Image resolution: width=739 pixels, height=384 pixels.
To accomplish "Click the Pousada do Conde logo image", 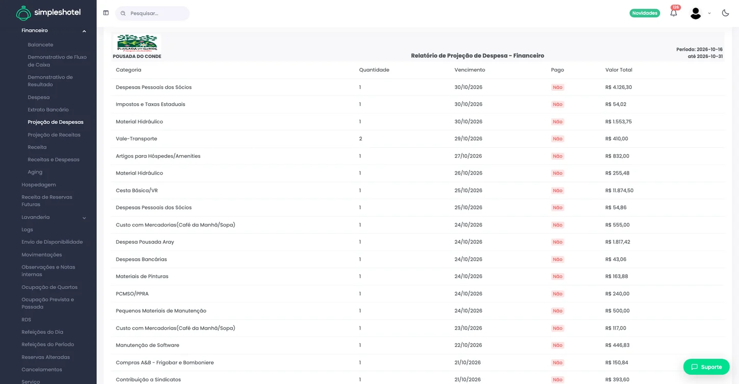I will click(137, 43).
